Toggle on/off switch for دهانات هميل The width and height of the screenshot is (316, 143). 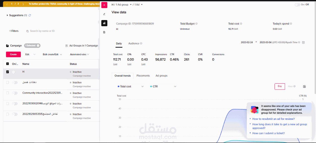pyautogui.click(x=15, y=83)
